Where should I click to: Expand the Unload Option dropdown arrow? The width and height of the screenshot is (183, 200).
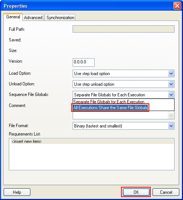[171, 84]
